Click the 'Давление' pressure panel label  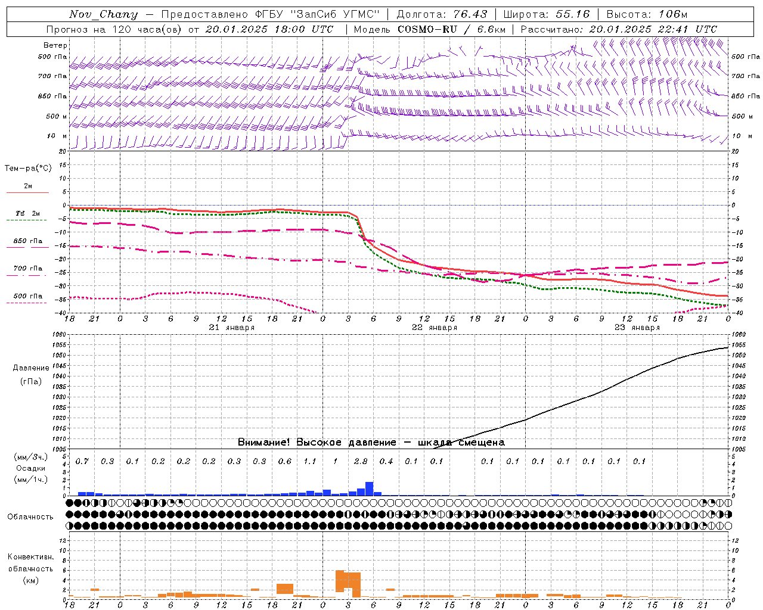coord(31,368)
